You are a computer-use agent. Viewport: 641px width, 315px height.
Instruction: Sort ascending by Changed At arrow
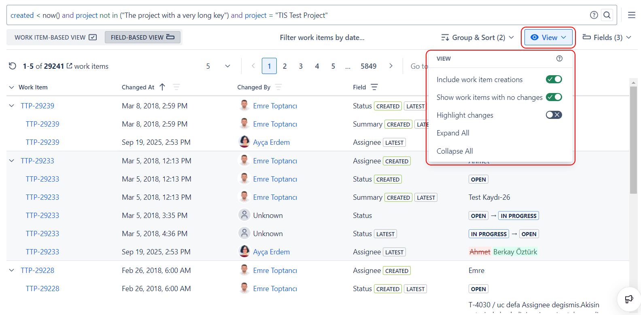tap(162, 87)
